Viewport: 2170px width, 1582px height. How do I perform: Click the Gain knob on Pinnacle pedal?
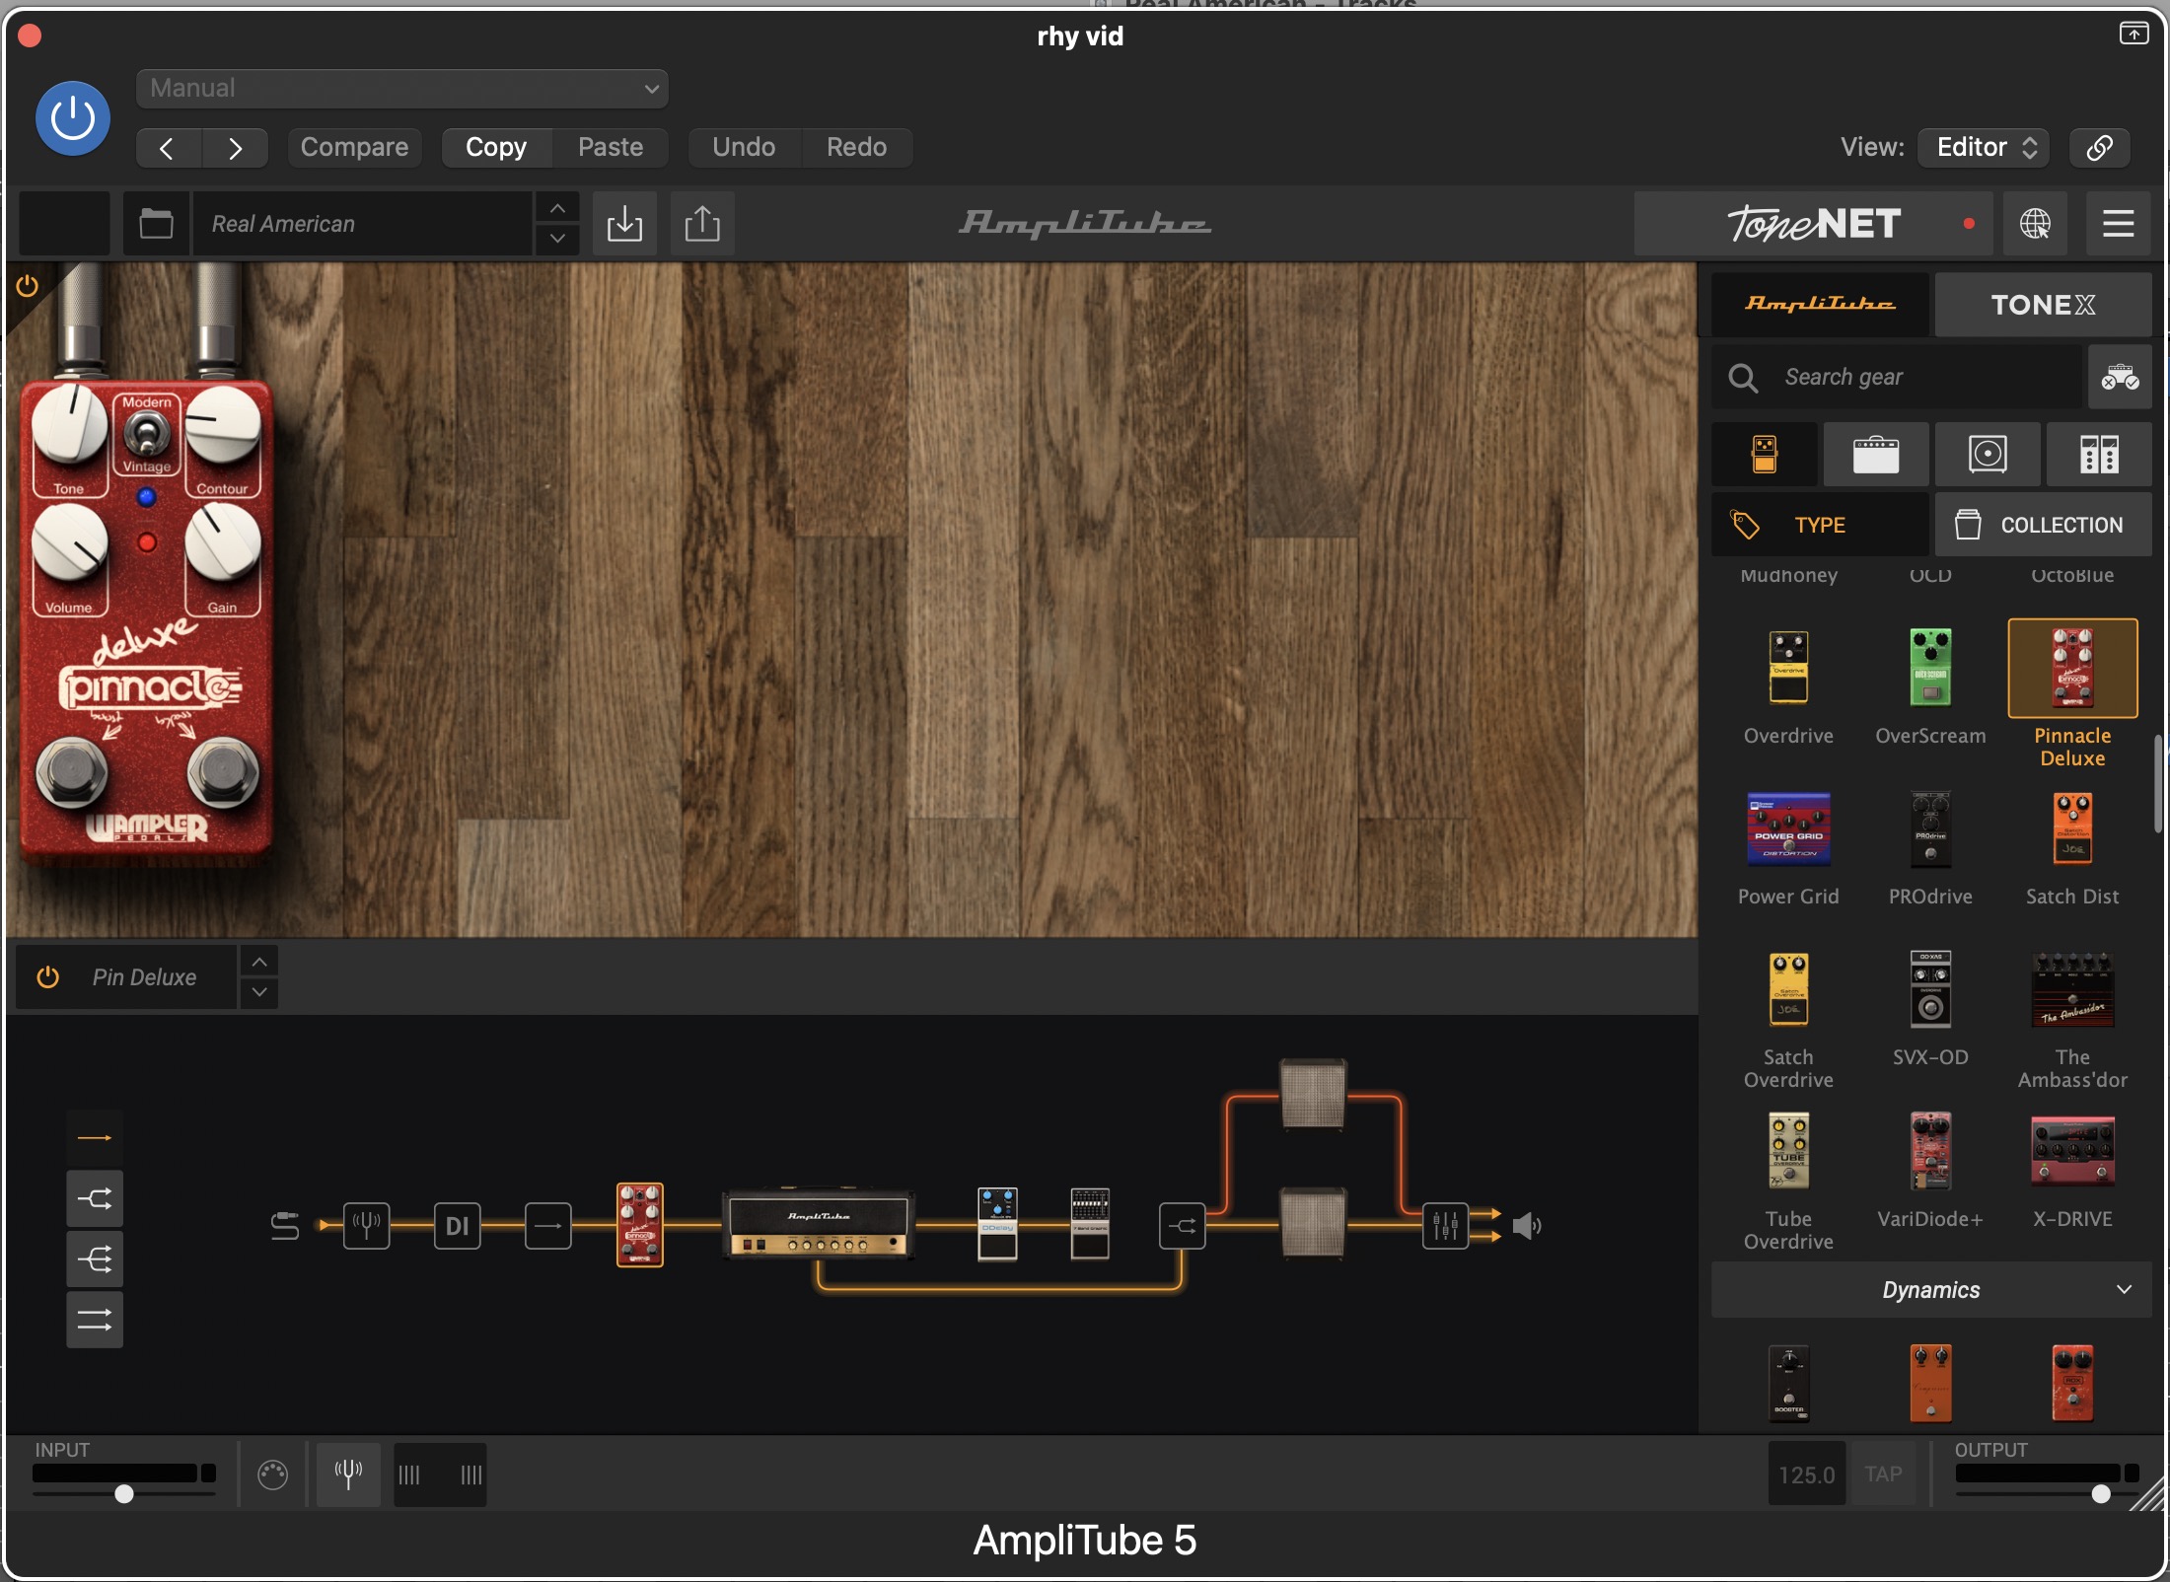tap(223, 541)
